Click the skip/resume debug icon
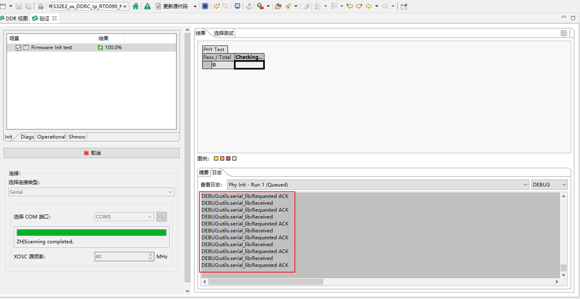580x299 pixels. (x=249, y=6)
